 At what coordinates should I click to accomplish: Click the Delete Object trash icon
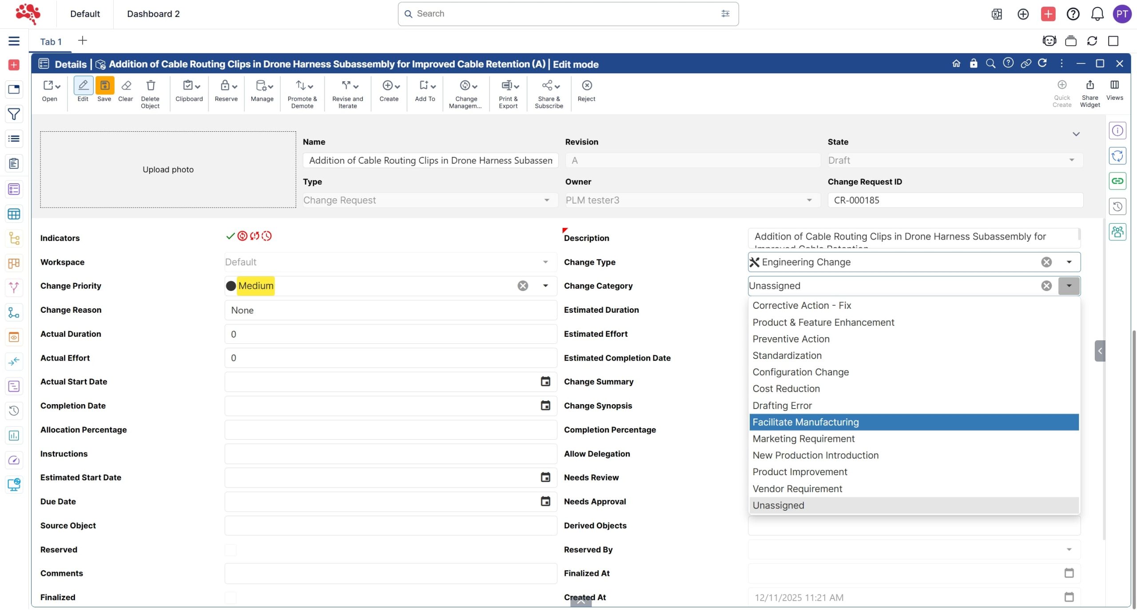tap(151, 86)
